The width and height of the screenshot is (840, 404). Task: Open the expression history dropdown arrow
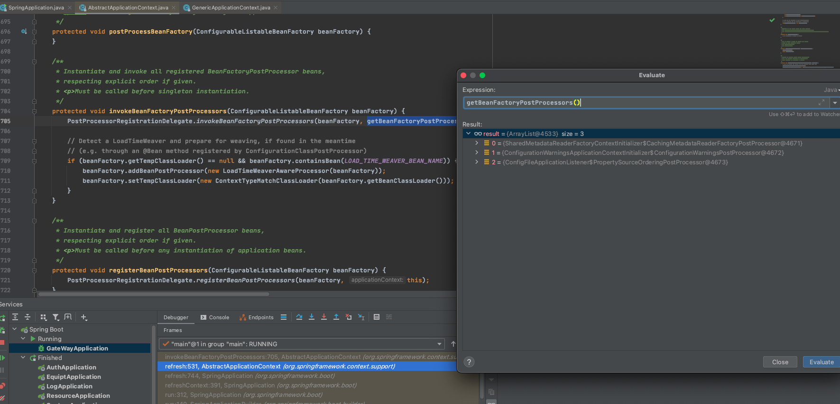point(835,103)
